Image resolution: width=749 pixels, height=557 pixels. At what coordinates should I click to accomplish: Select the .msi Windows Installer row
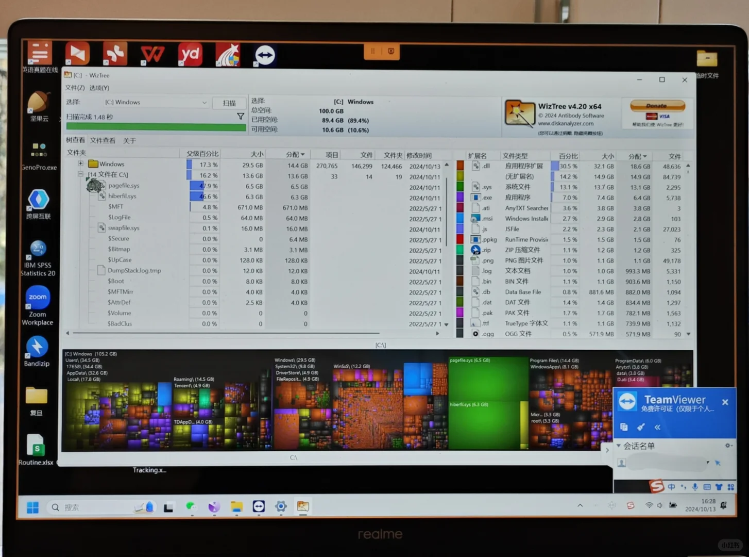pyautogui.click(x=570, y=219)
